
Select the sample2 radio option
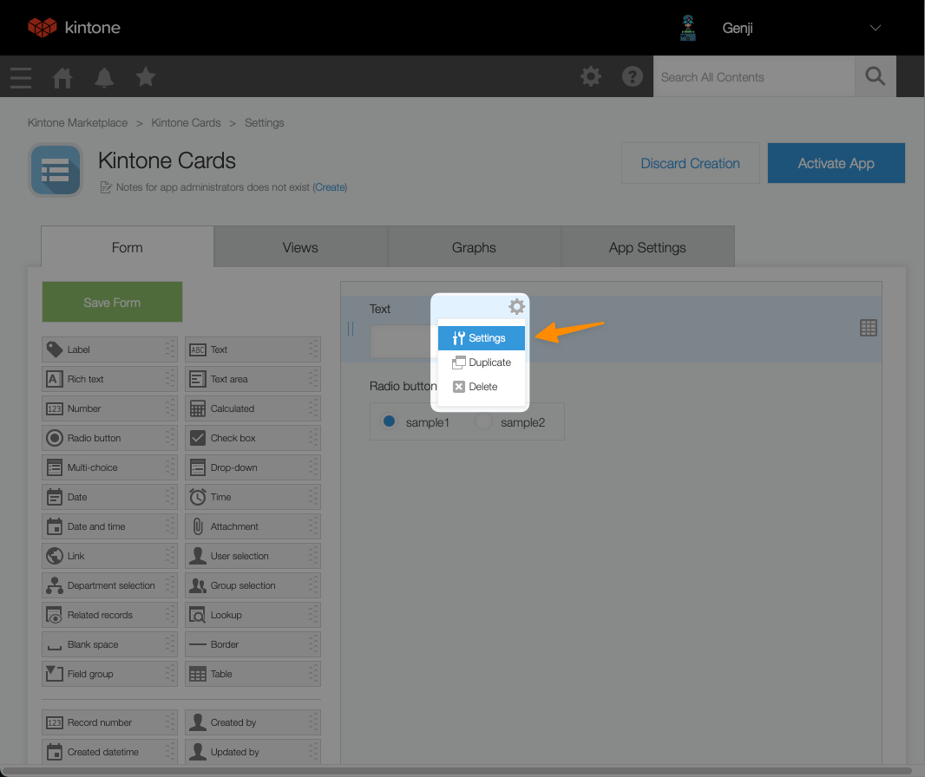[x=483, y=421]
